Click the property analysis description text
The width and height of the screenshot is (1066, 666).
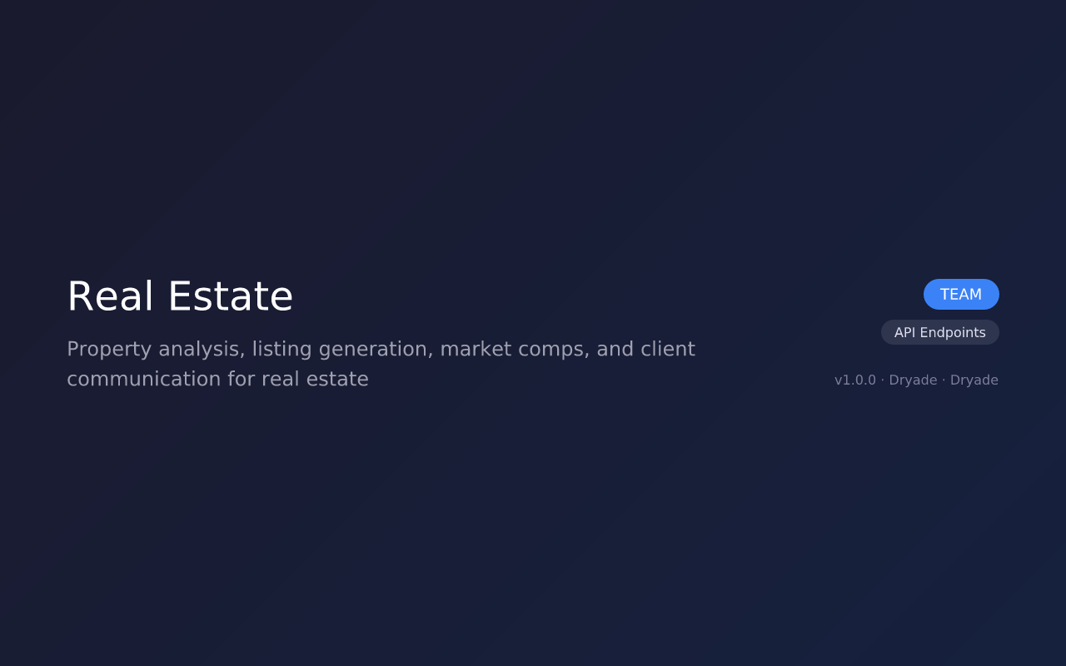pos(381,363)
